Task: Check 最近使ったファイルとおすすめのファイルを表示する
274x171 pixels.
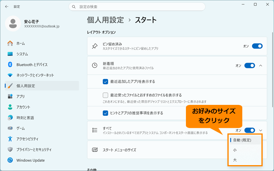Action: click(x=105, y=95)
